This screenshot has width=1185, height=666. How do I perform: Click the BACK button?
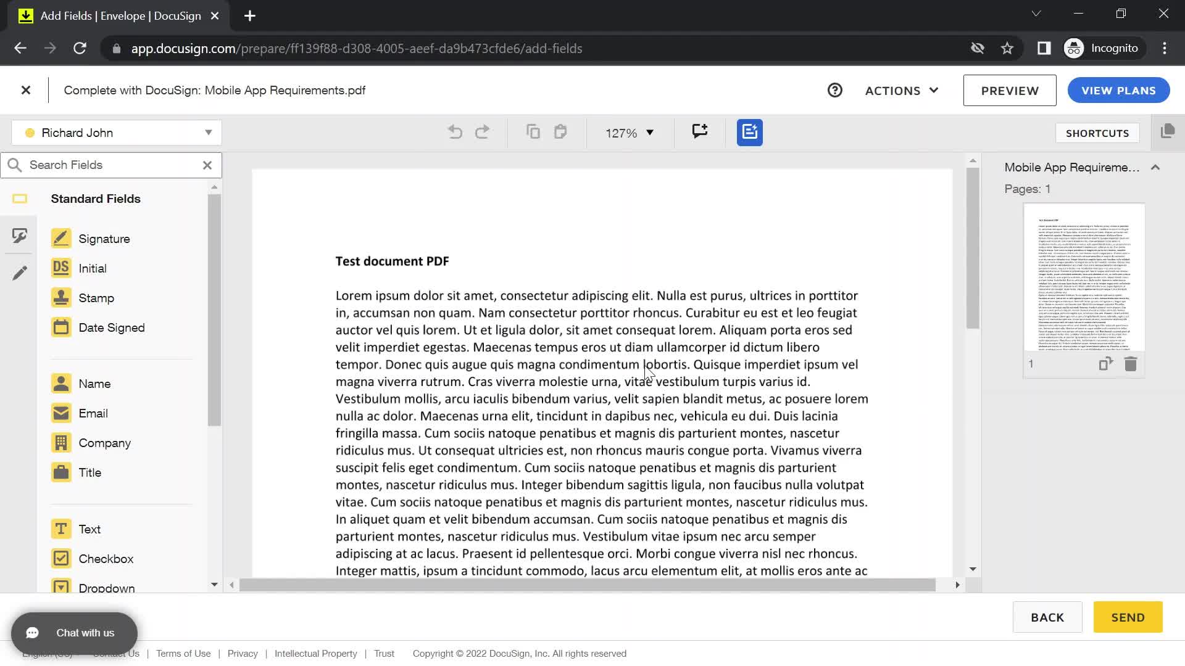tap(1047, 617)
